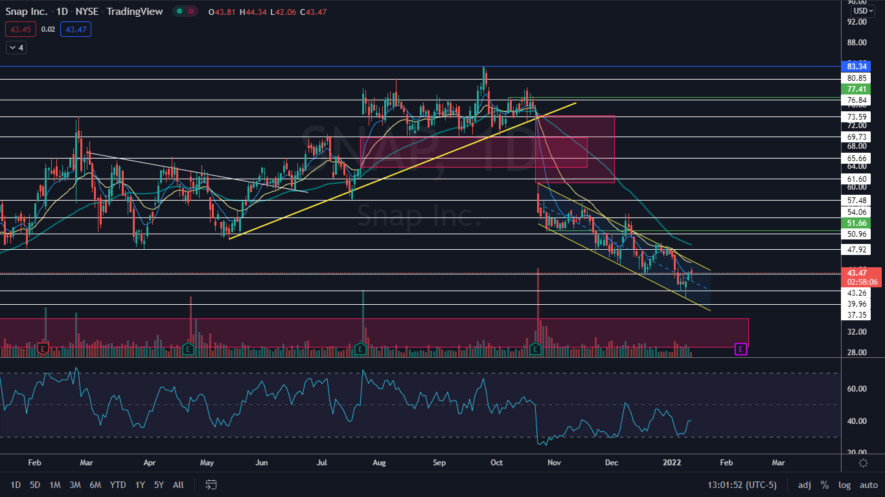Expand the collapsed indicators legend showing 4
Viewport: 885px width, 497px height.
point(16,47)
